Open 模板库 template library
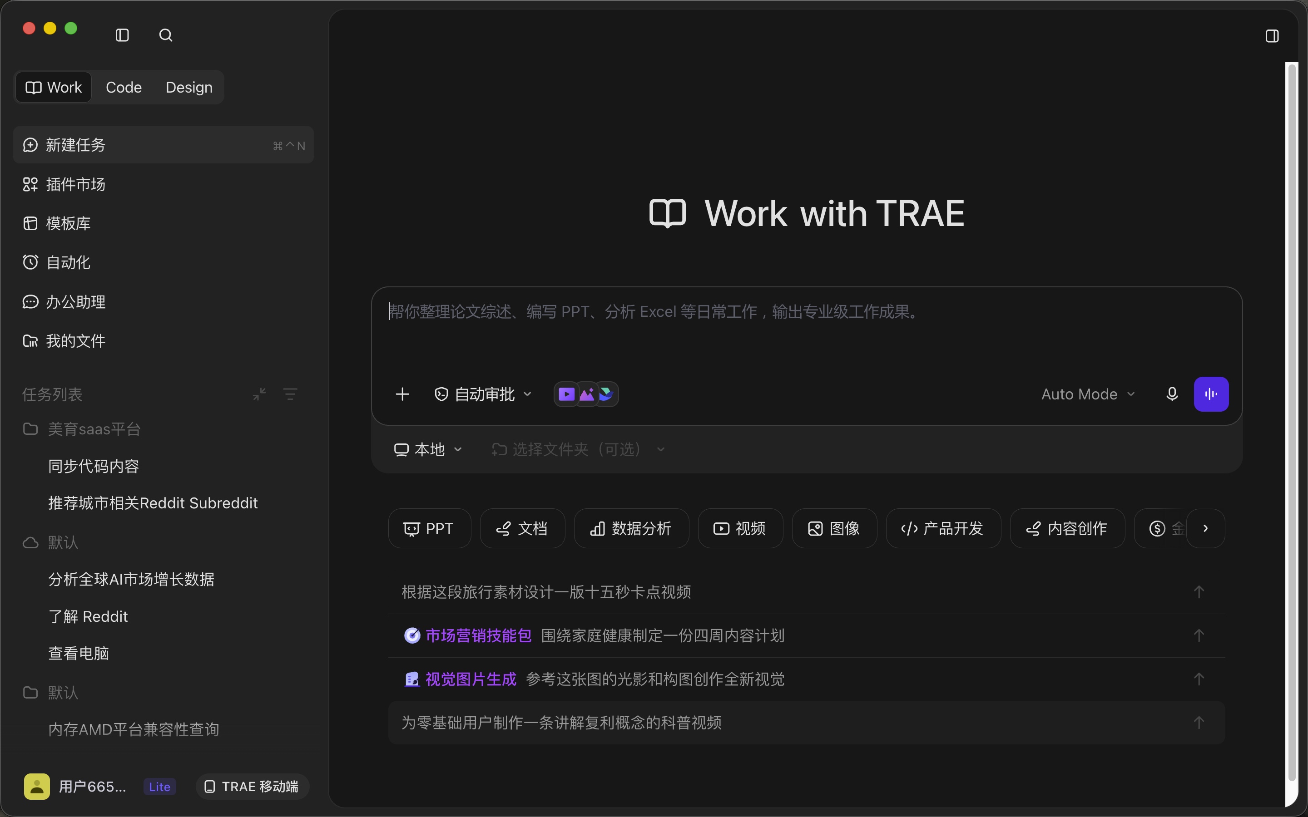 click(163, 223)
